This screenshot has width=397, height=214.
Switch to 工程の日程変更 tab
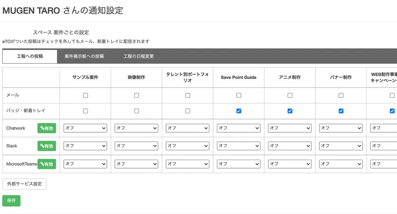coord(138,56)
